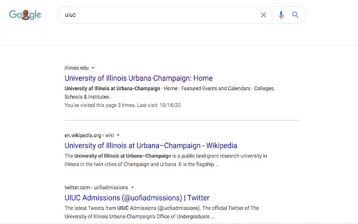
Task: Open dropdown arrow next to twitter.com › uofiadmissions
Action: pyautogui.click(x=132, y=188)
